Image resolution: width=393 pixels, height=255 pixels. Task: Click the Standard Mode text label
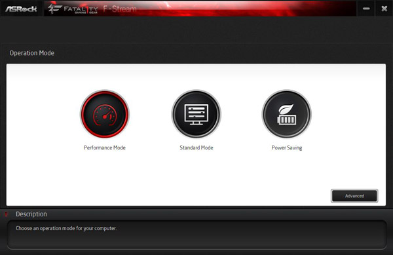(196, 147)
